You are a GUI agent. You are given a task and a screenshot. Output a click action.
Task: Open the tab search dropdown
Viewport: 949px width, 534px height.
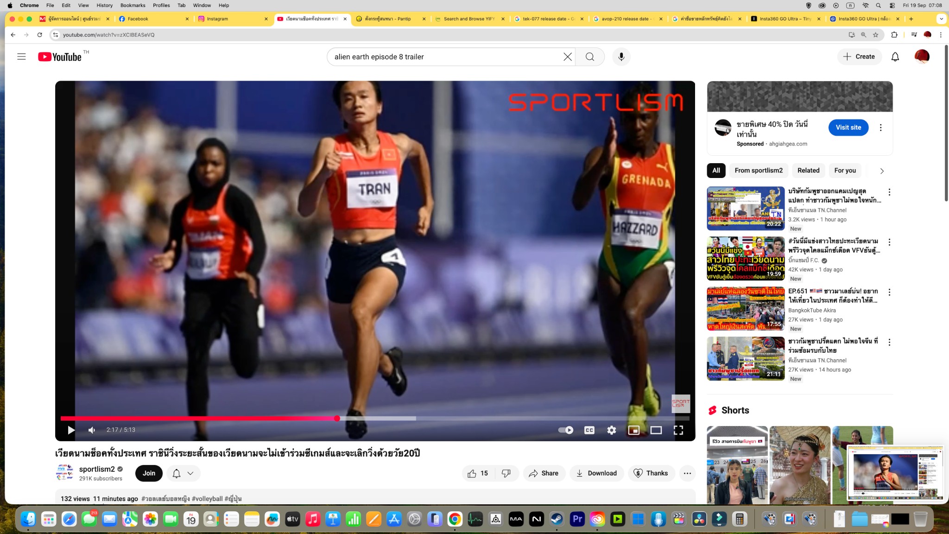coord(941,19)
